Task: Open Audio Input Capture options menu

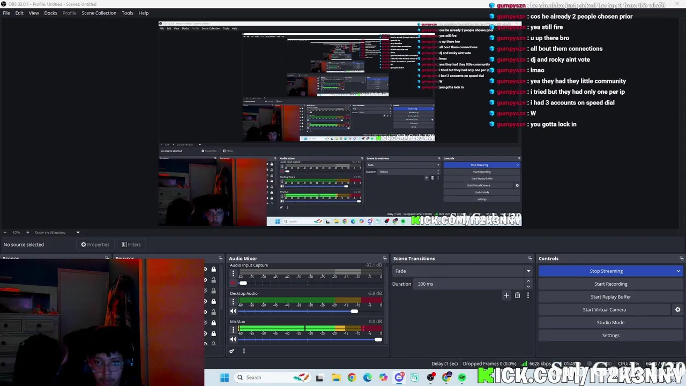Action: click(233, 273)
